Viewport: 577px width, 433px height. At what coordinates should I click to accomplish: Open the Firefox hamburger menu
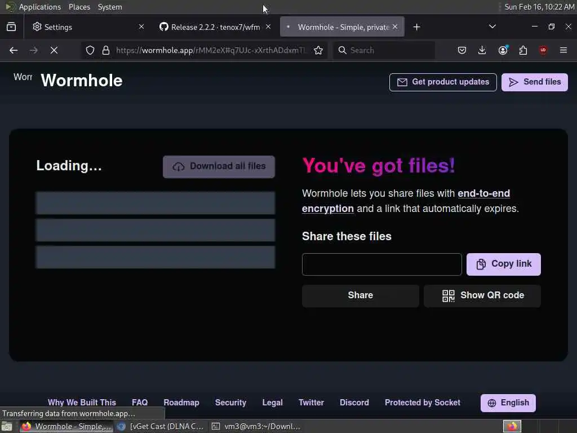(563, 50)
